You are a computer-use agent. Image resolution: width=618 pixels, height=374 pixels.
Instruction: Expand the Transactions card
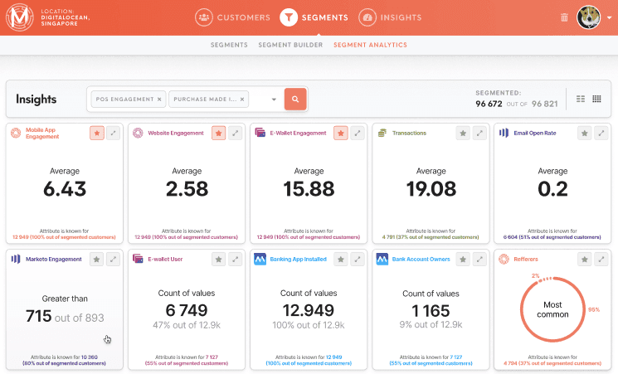click(479, 133)
